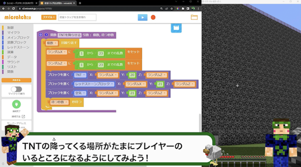The width and height of the screenshot is (301, 167).
Task: Click the zoom magnifier icon in address bar
Action: click(x=161, y=9)
